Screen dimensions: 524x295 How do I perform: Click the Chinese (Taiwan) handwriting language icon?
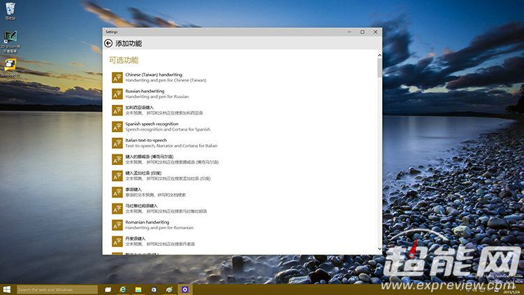point(117,77)
